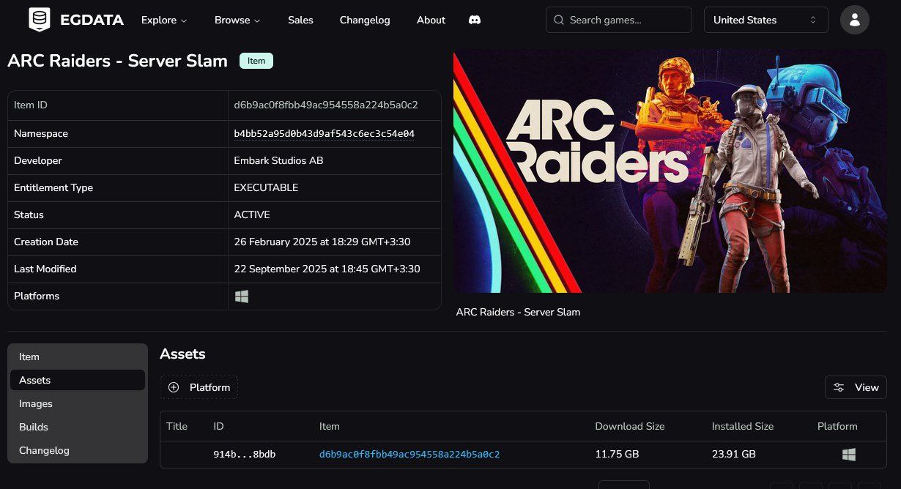Viewport: 901px width, 489px height.
Task: Click the Installed Size column header
Action: 743,426
